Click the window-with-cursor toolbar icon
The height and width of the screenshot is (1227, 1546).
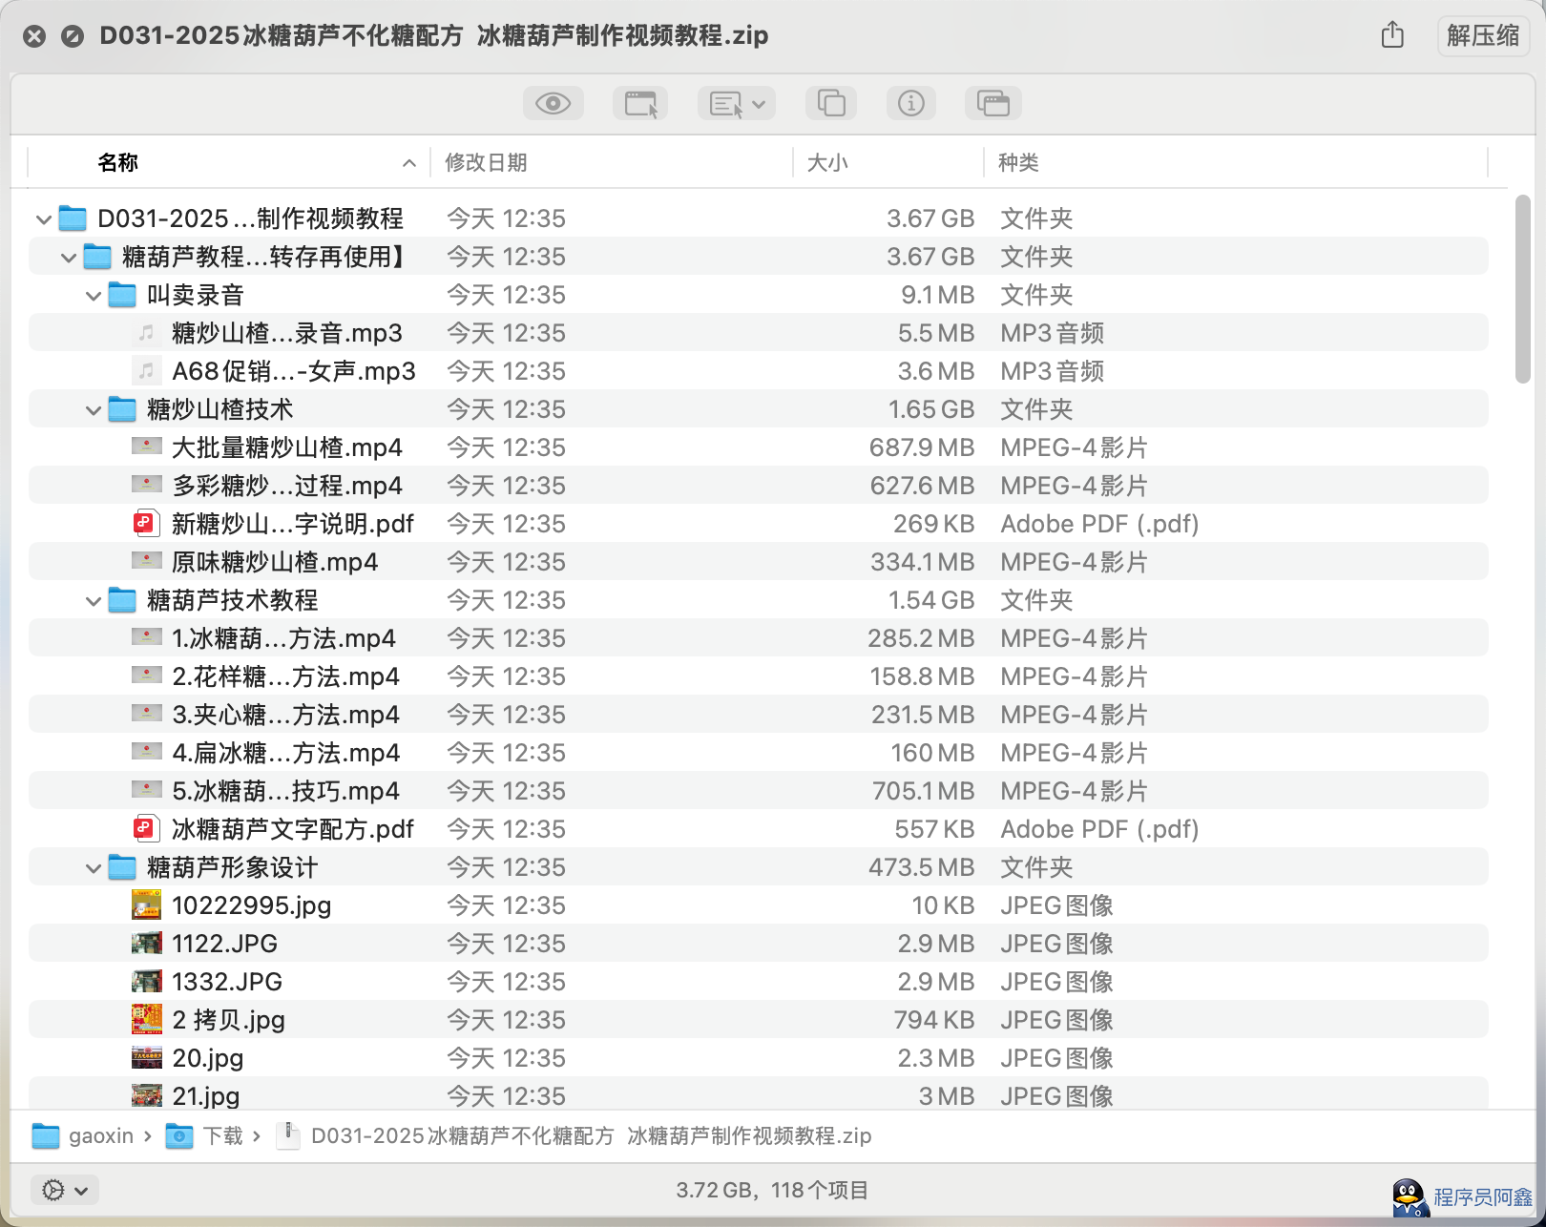[639, 103]
